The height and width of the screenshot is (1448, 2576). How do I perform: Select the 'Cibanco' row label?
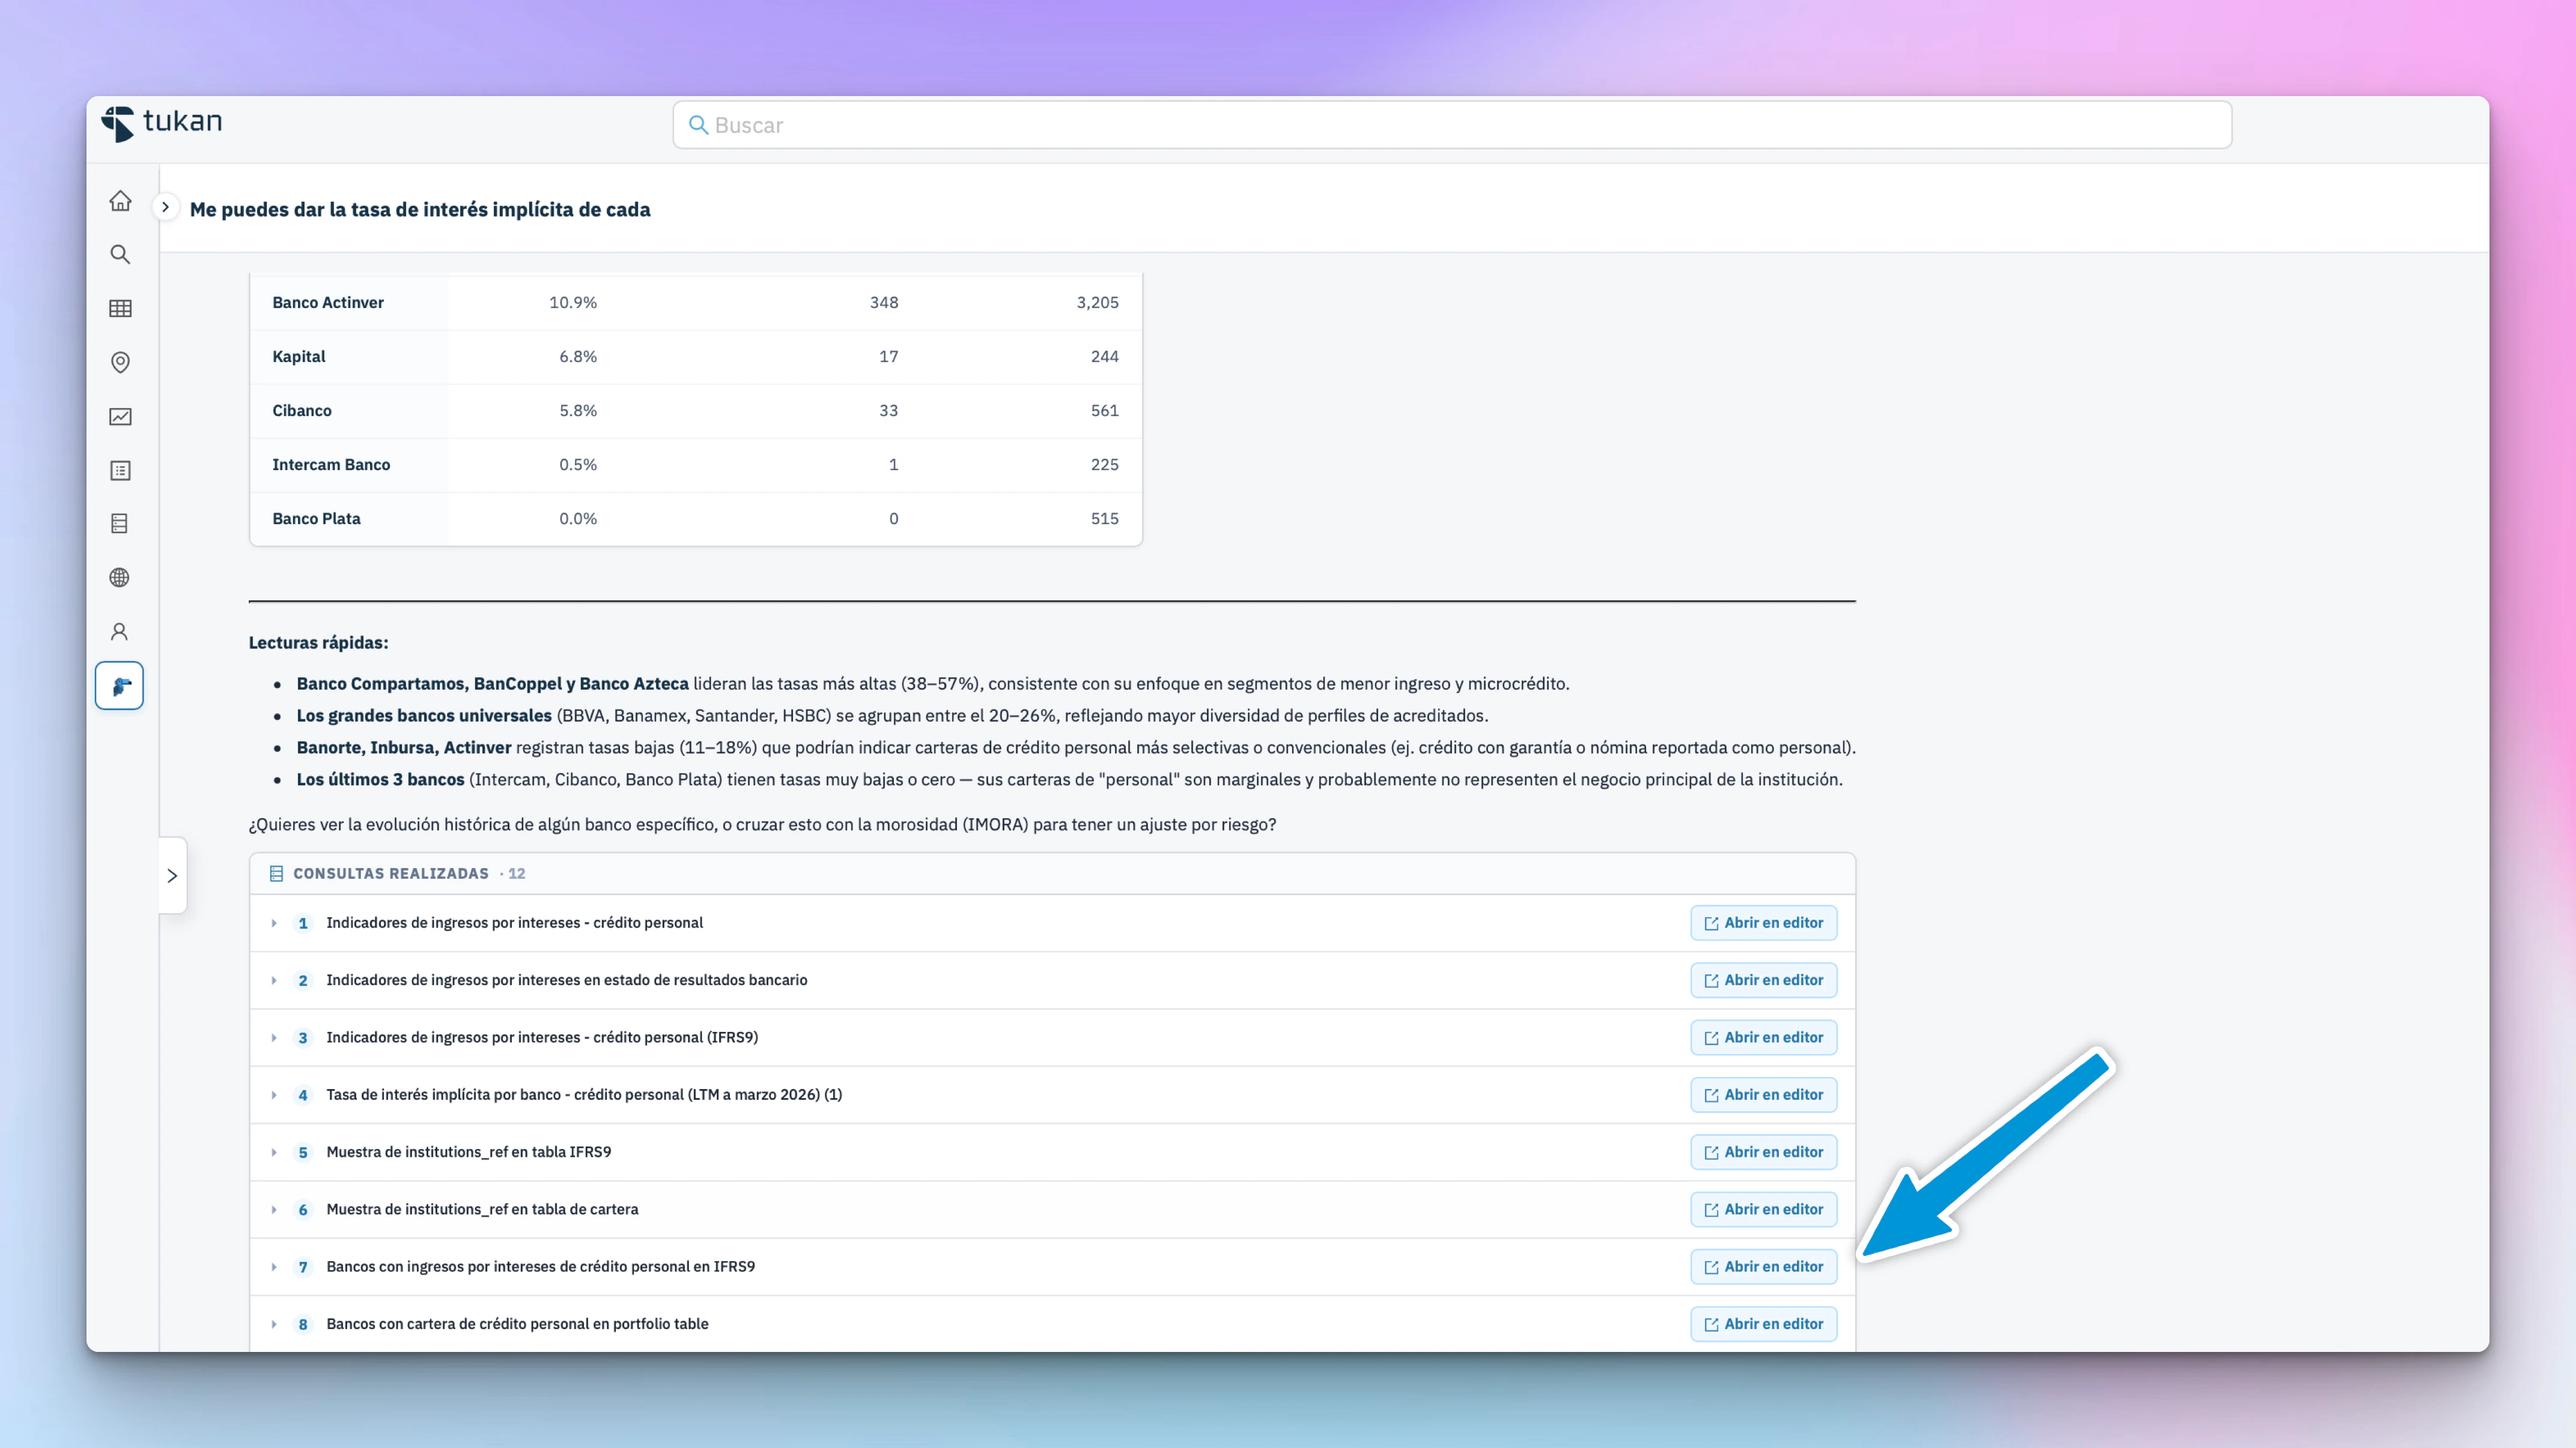coord(302,411)
